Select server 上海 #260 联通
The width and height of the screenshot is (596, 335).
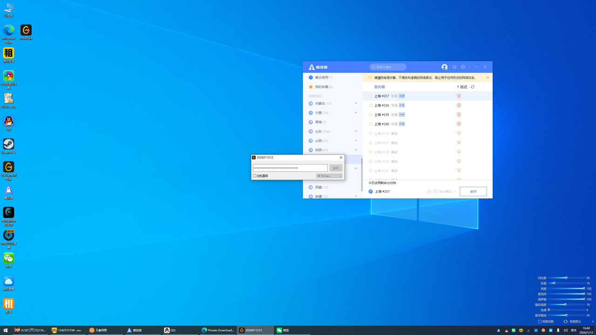427,124
